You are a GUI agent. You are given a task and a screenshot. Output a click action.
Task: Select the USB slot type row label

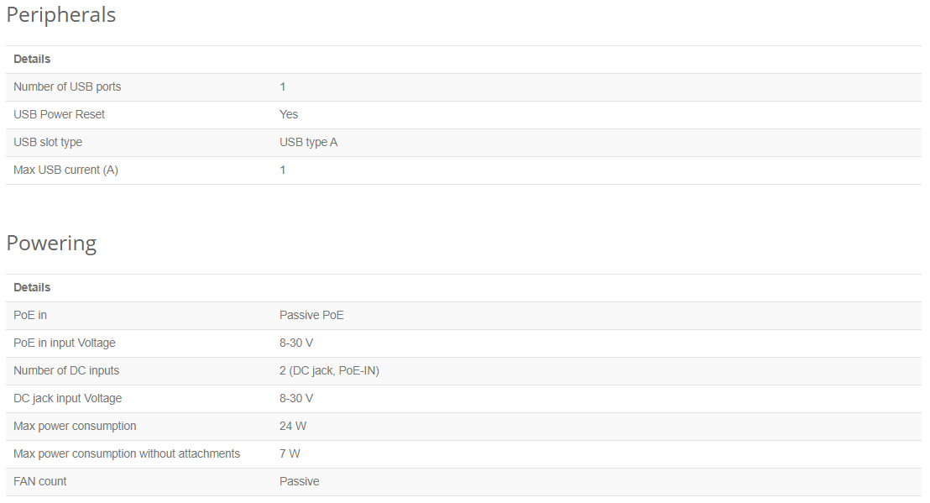48,143
